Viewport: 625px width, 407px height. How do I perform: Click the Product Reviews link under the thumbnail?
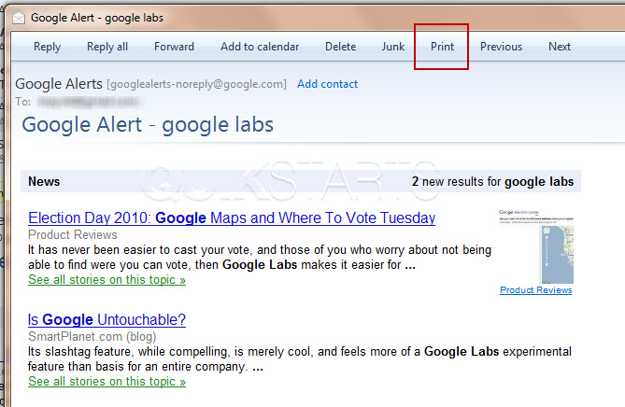coord(535,290)
